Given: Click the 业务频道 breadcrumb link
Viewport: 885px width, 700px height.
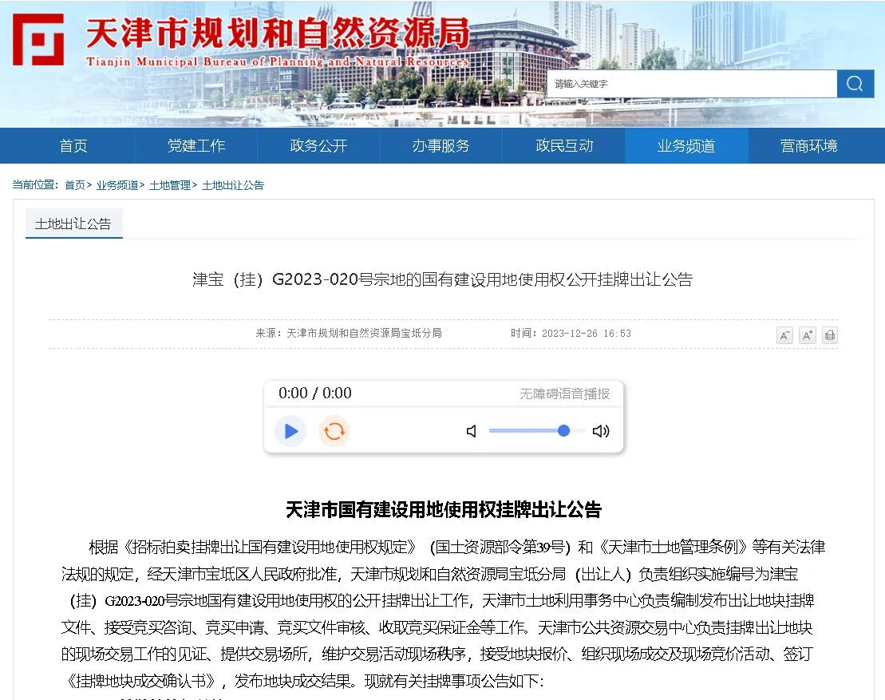Looking at the screenshot, I should click(x=117, y=185).
